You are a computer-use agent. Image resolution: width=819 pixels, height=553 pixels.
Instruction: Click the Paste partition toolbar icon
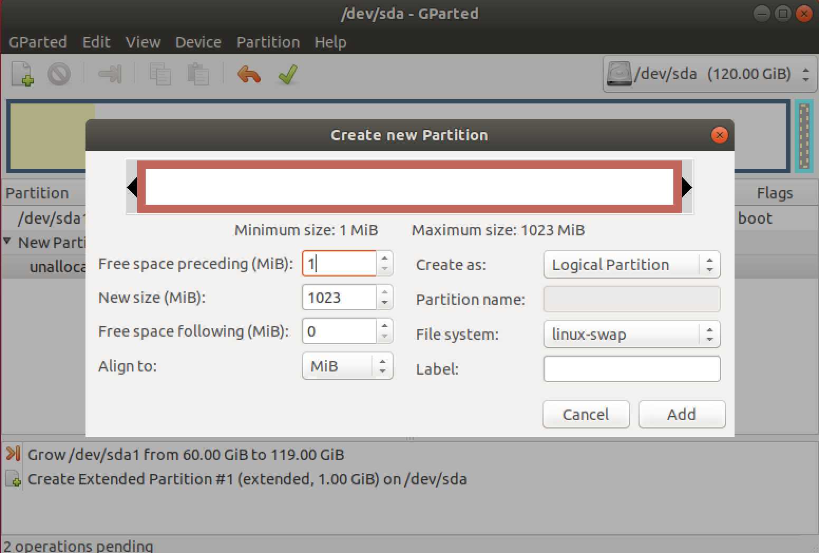[x=198, y=74]
